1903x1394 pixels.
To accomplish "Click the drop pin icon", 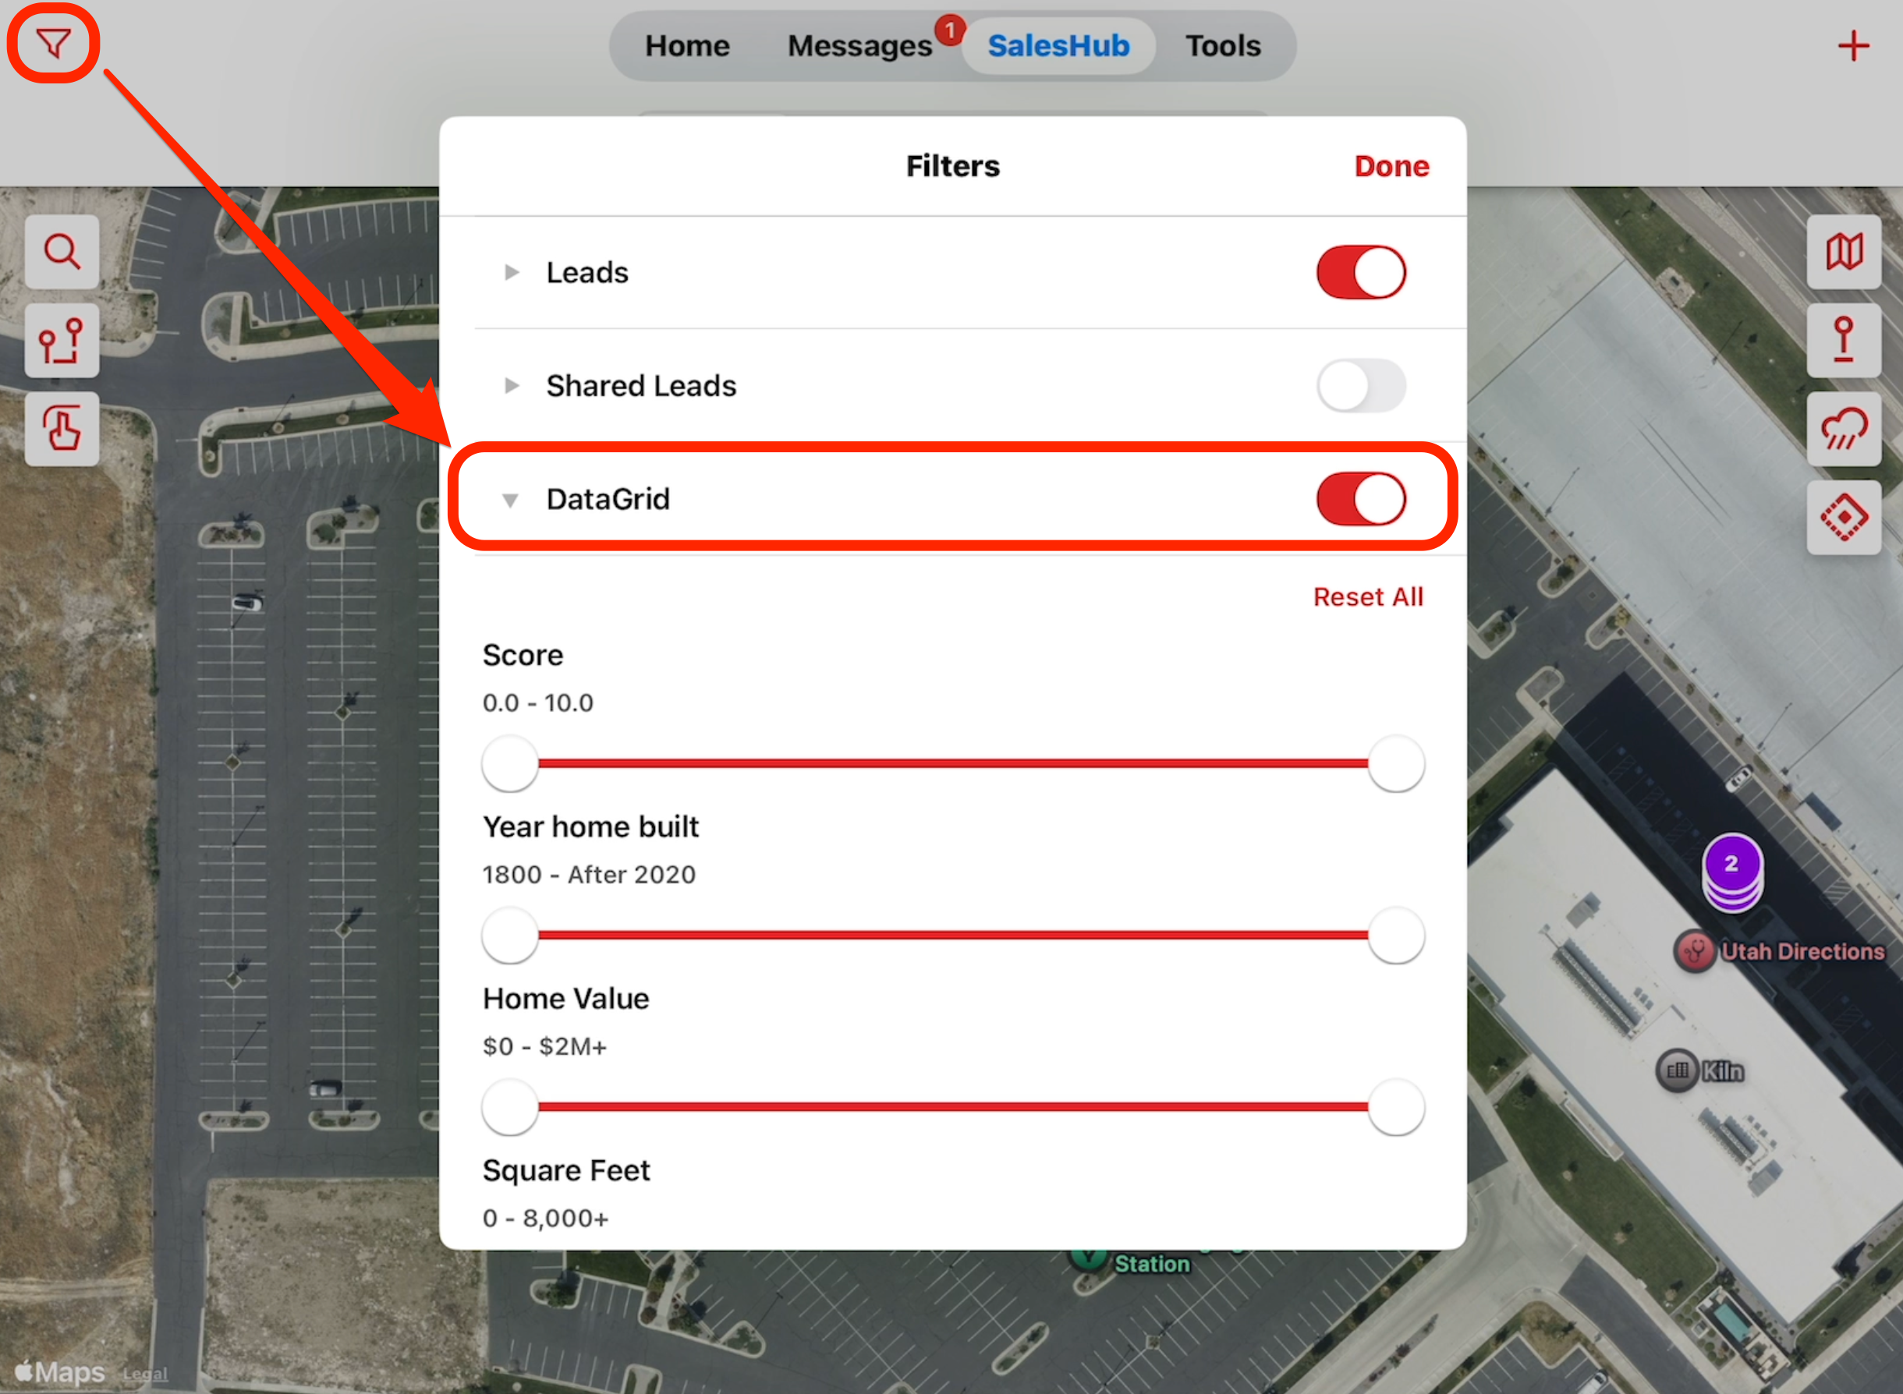I will 1844,340.
